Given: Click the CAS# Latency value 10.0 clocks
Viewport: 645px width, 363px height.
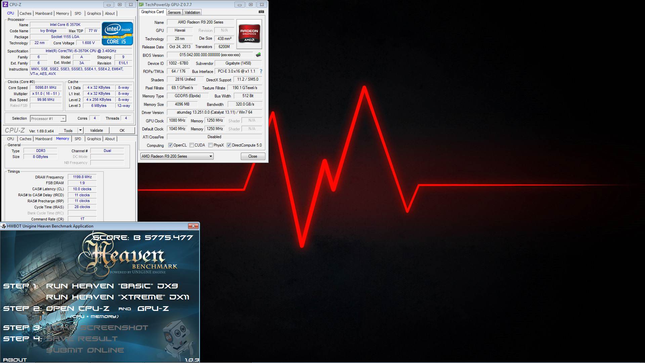Looking at the screenshot, I should pyautogui.click(x=82, y=189).
